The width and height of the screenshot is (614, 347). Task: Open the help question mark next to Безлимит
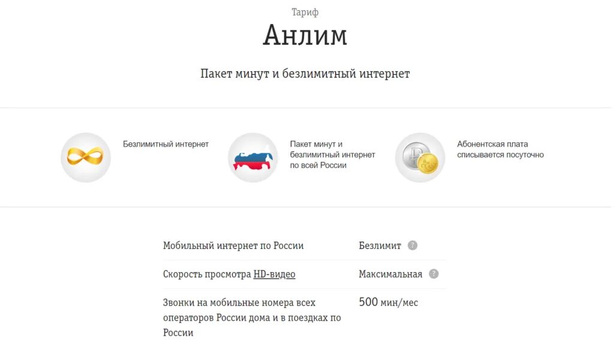coord(413,245)
